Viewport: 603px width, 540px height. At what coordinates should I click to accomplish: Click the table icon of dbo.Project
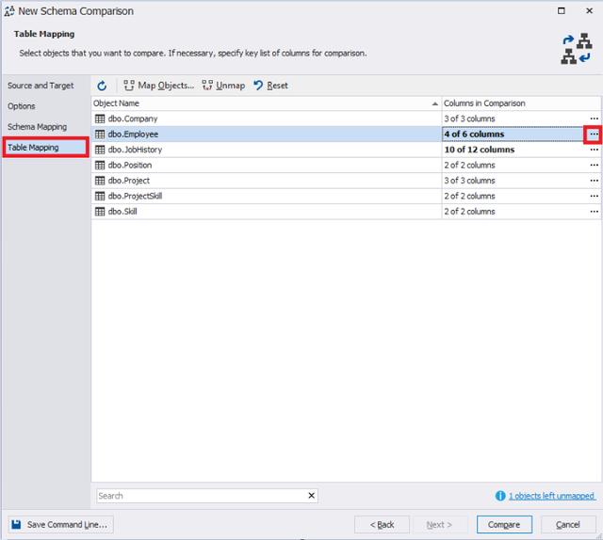(x=100, y=181)
